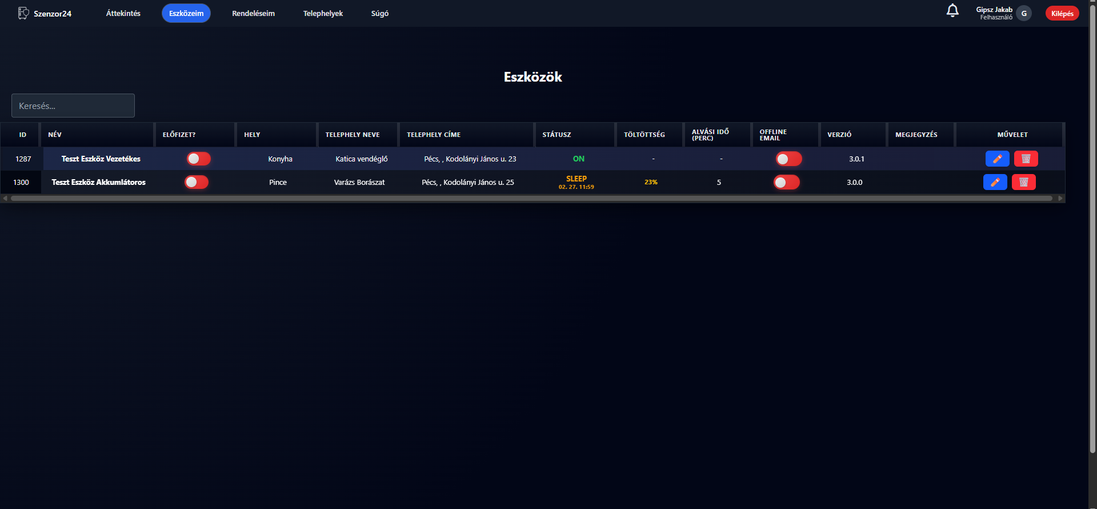Click the Konyha location cell

(280, 159)
